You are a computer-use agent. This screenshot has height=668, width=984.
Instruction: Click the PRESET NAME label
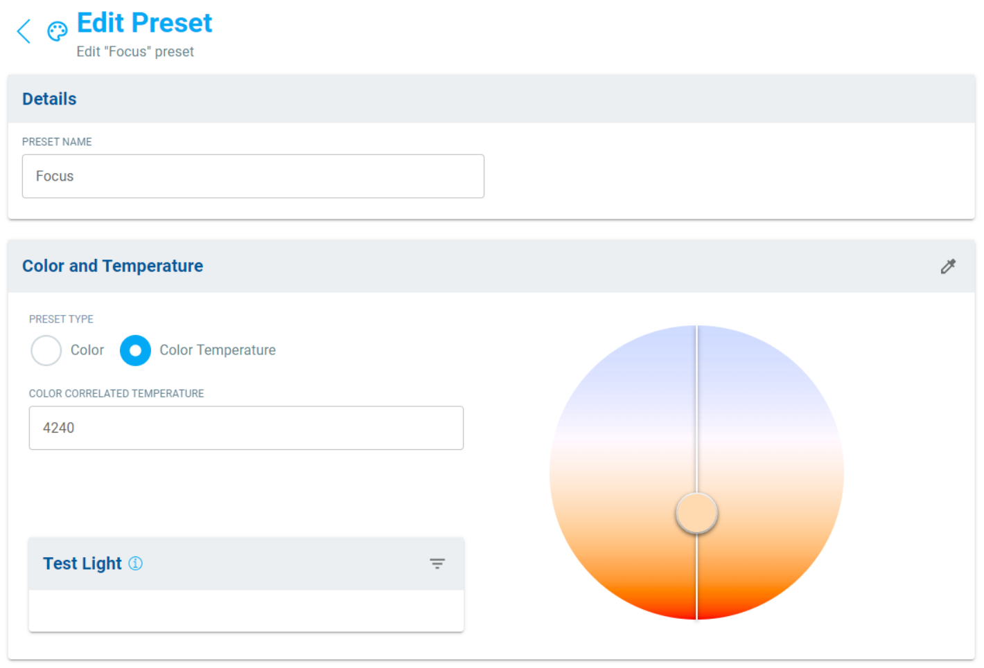57,142
